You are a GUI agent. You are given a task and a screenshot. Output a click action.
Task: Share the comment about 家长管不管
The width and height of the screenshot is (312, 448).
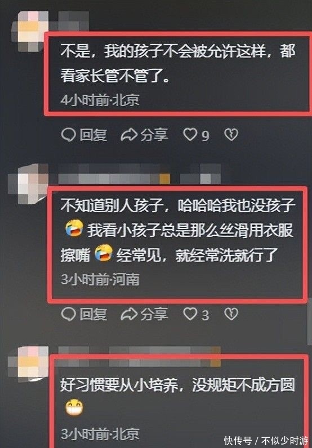144,135
